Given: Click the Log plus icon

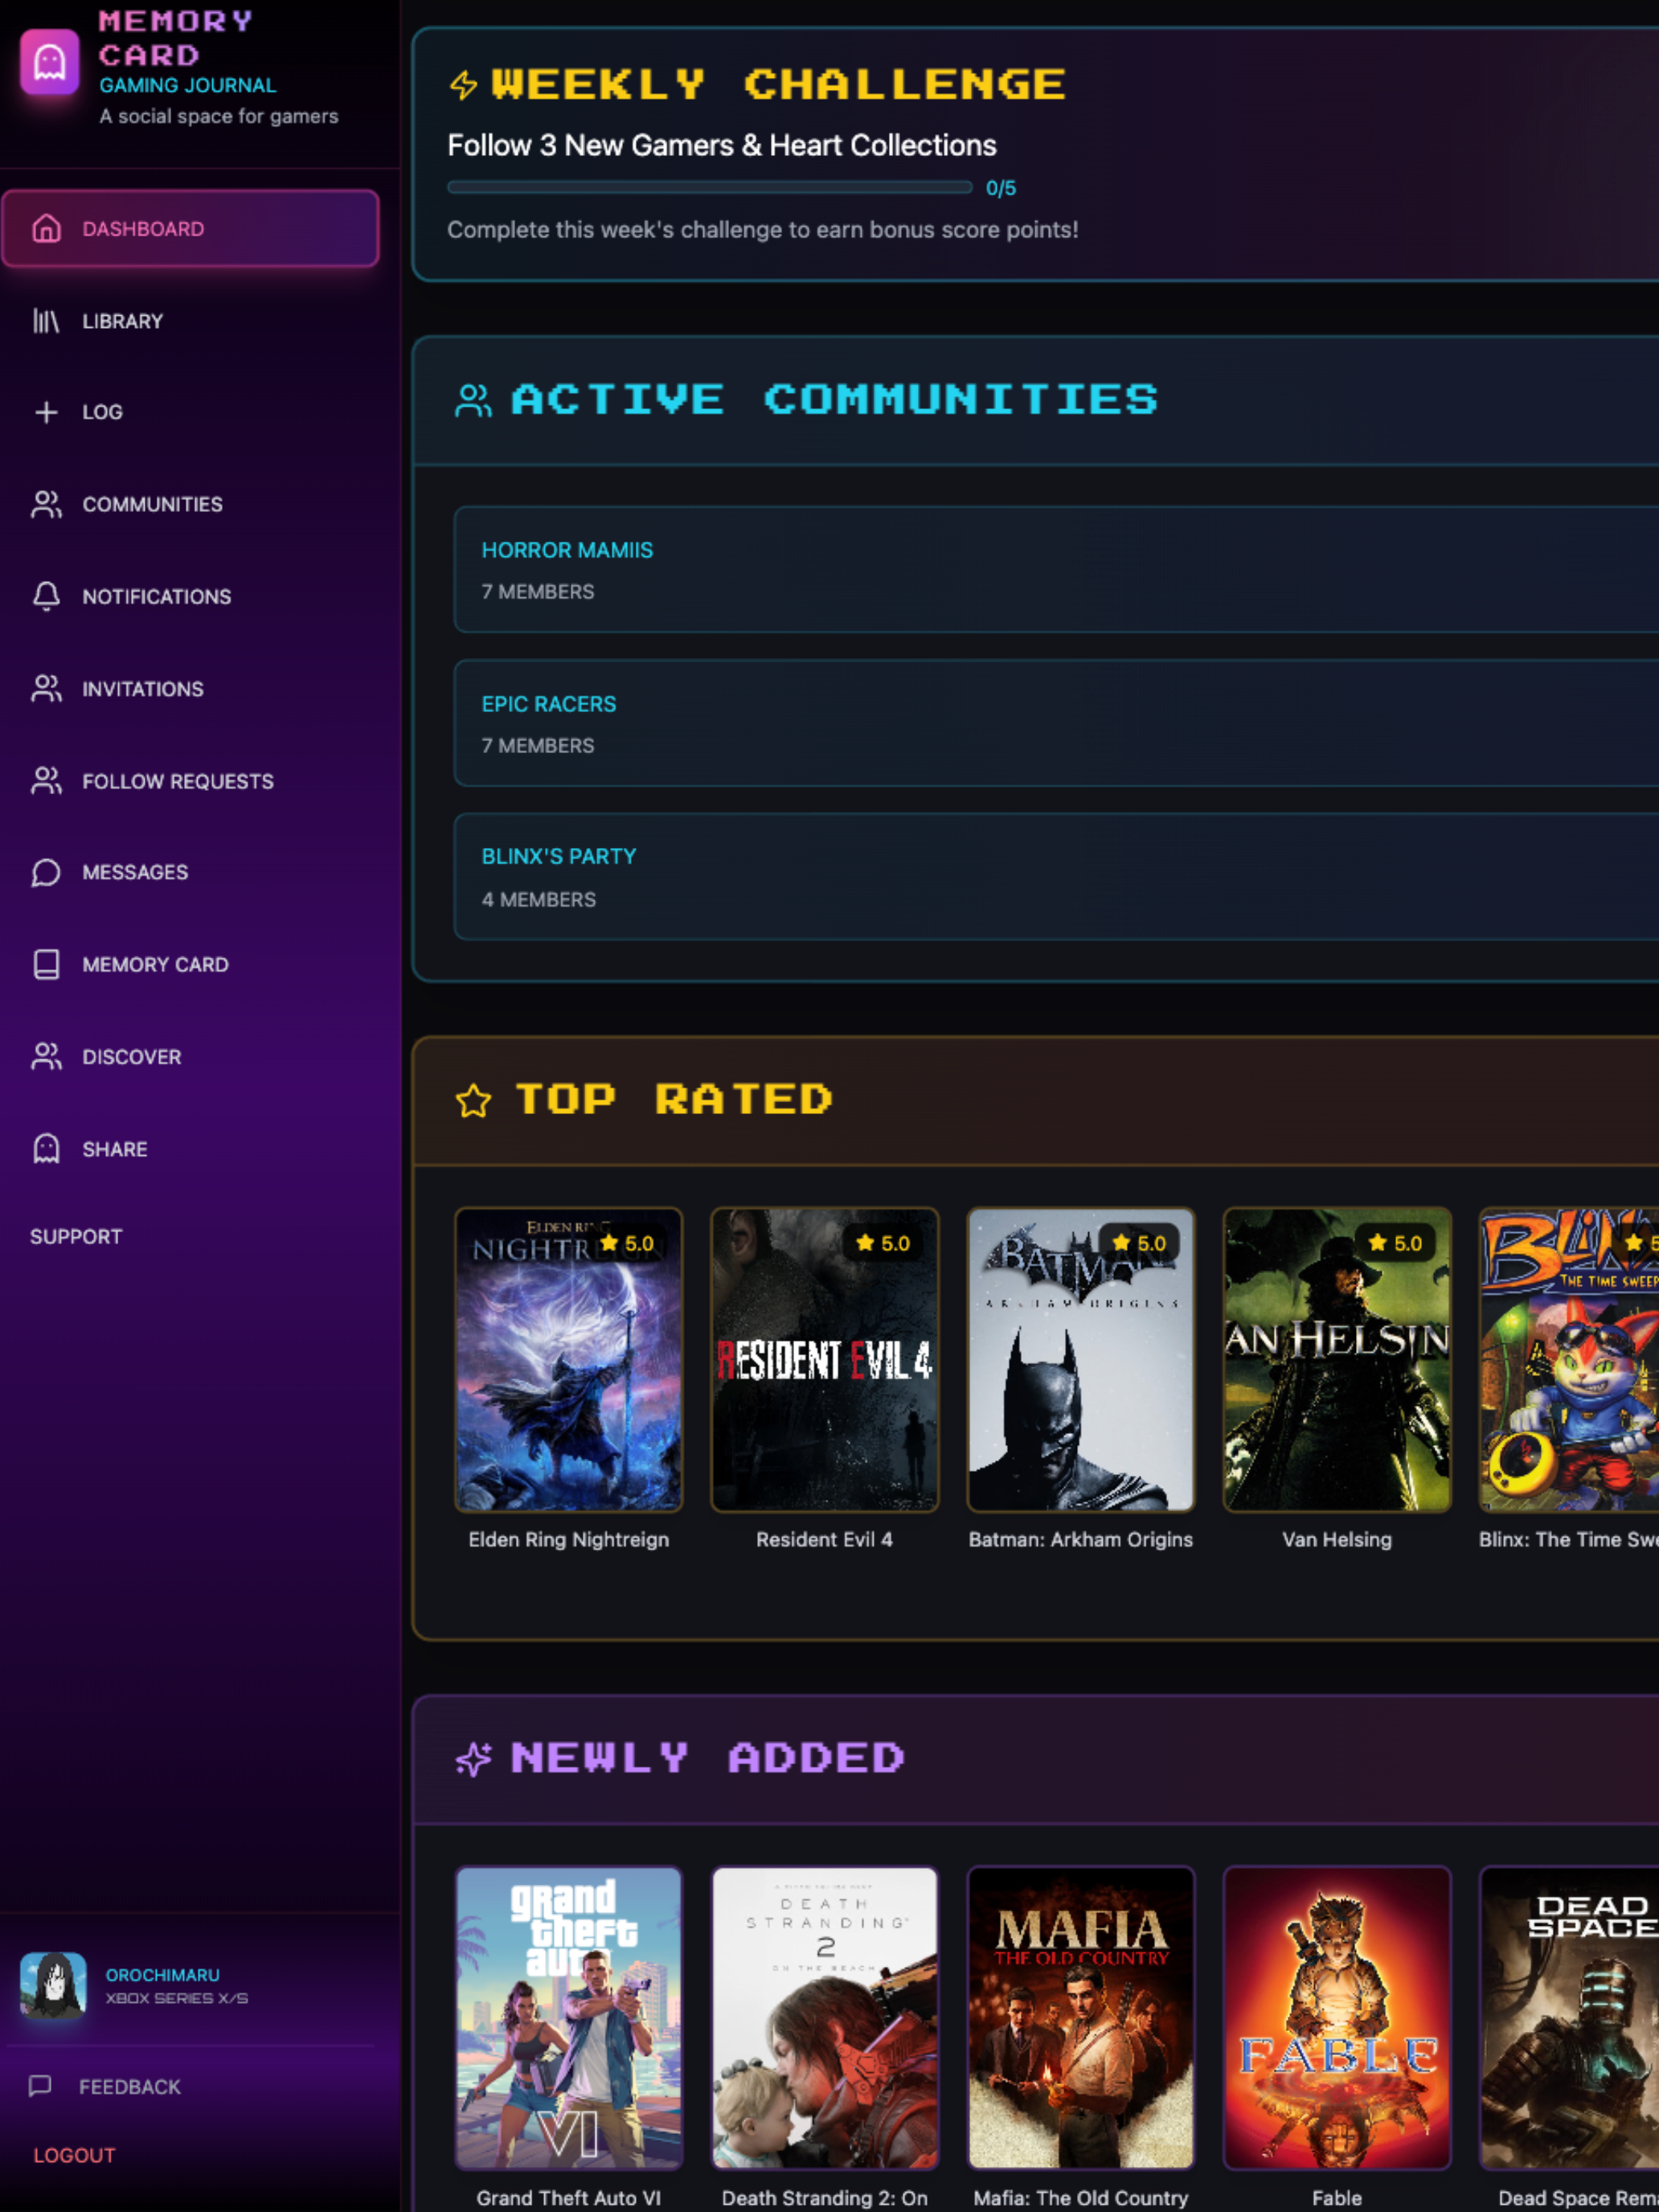Looking at the screenshot, I should click(x=46, y=412).
